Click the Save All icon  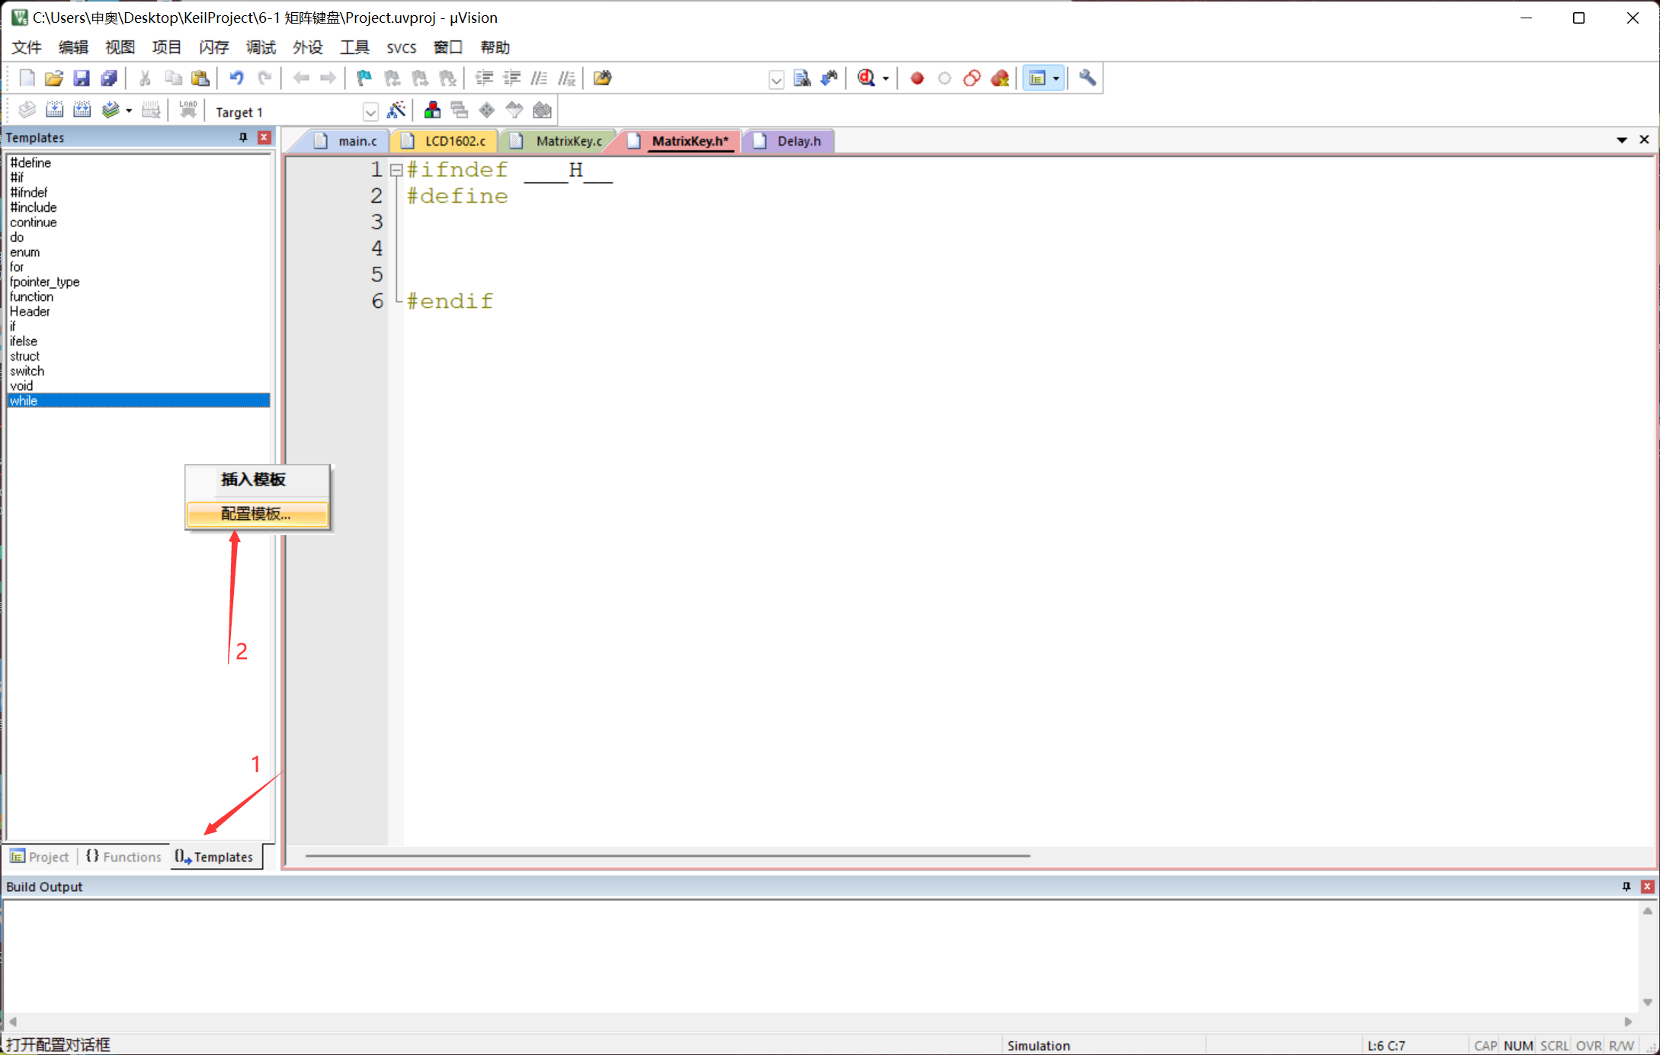click(109, 78)
